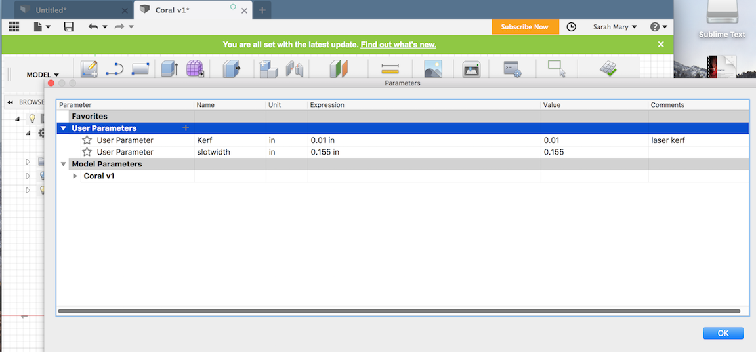Image resolution: width=756 pixels, height=352 pixels.
Task: Open the MODEL workspace dropdown
Action: pos(43,75)
